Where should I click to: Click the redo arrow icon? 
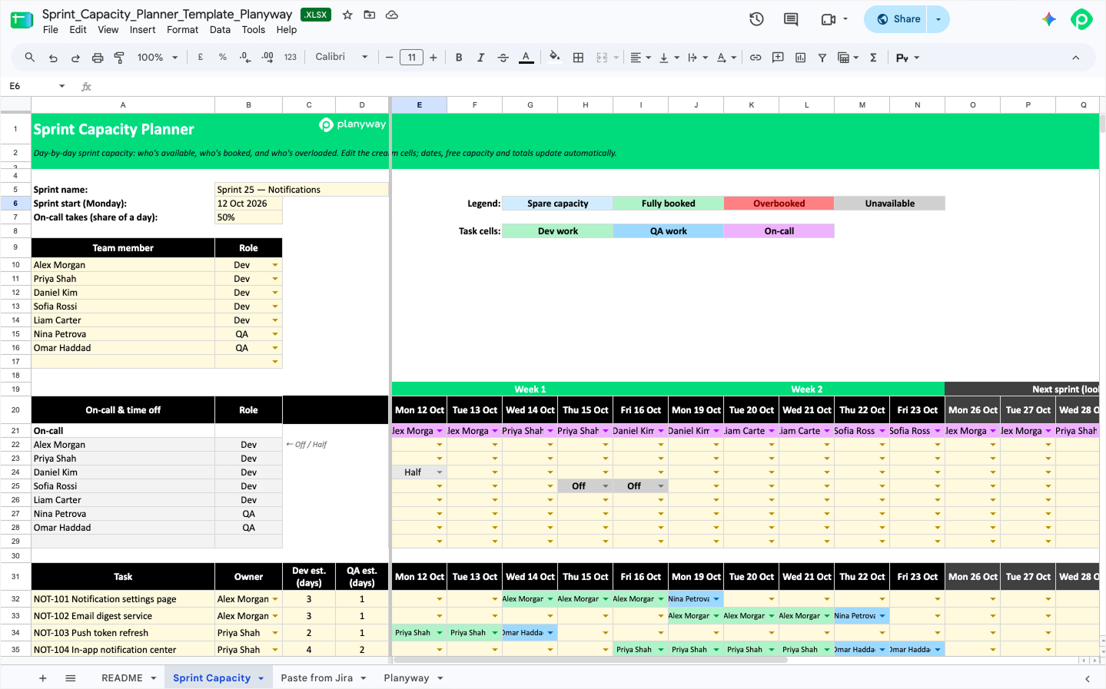click(75, 58)
